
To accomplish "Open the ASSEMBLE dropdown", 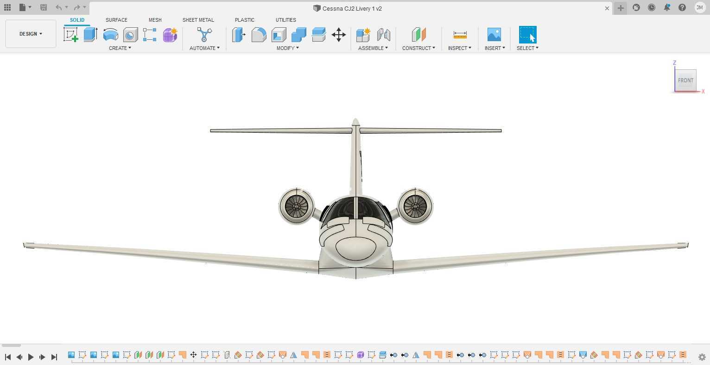I will click(373, 48).
